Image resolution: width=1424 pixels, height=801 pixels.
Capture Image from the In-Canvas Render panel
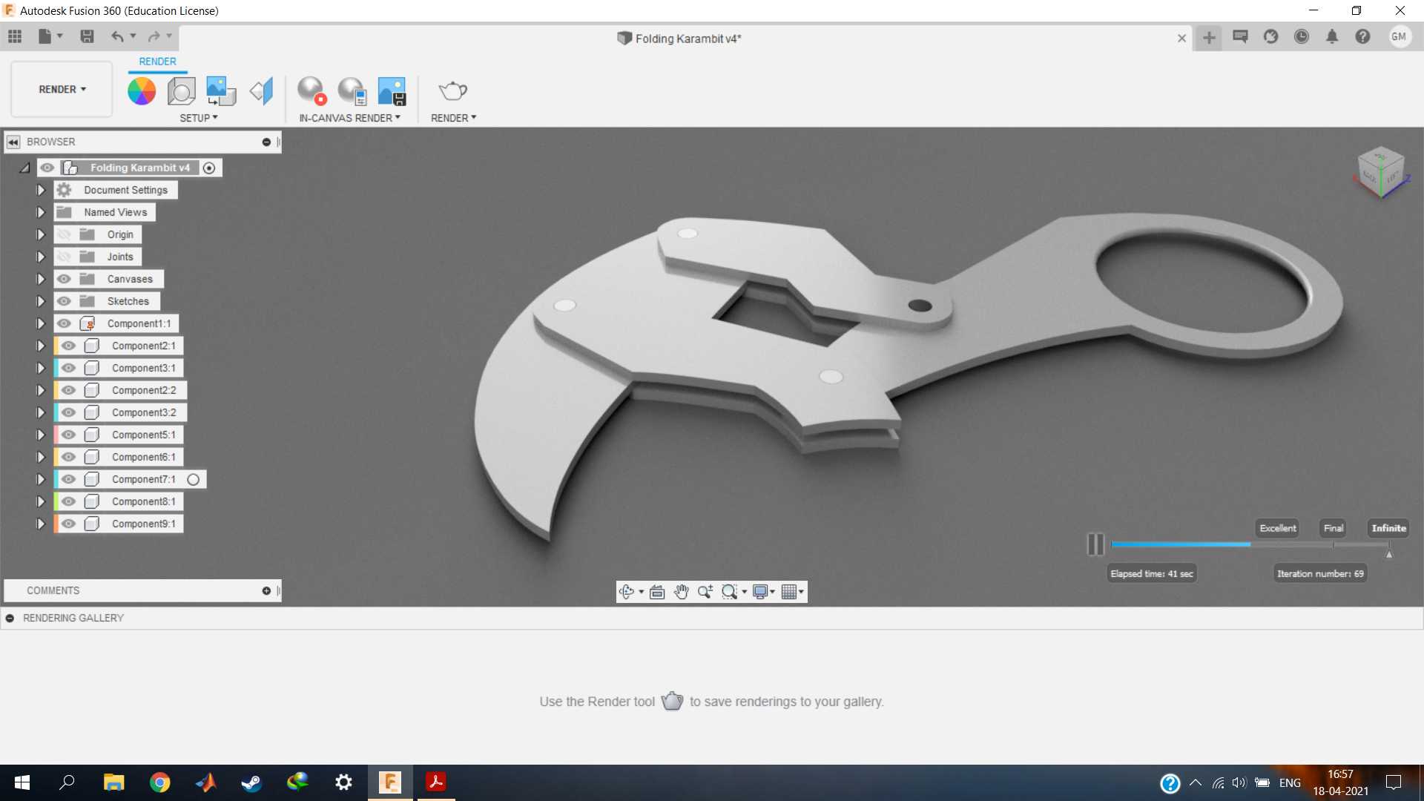point(392,91)
